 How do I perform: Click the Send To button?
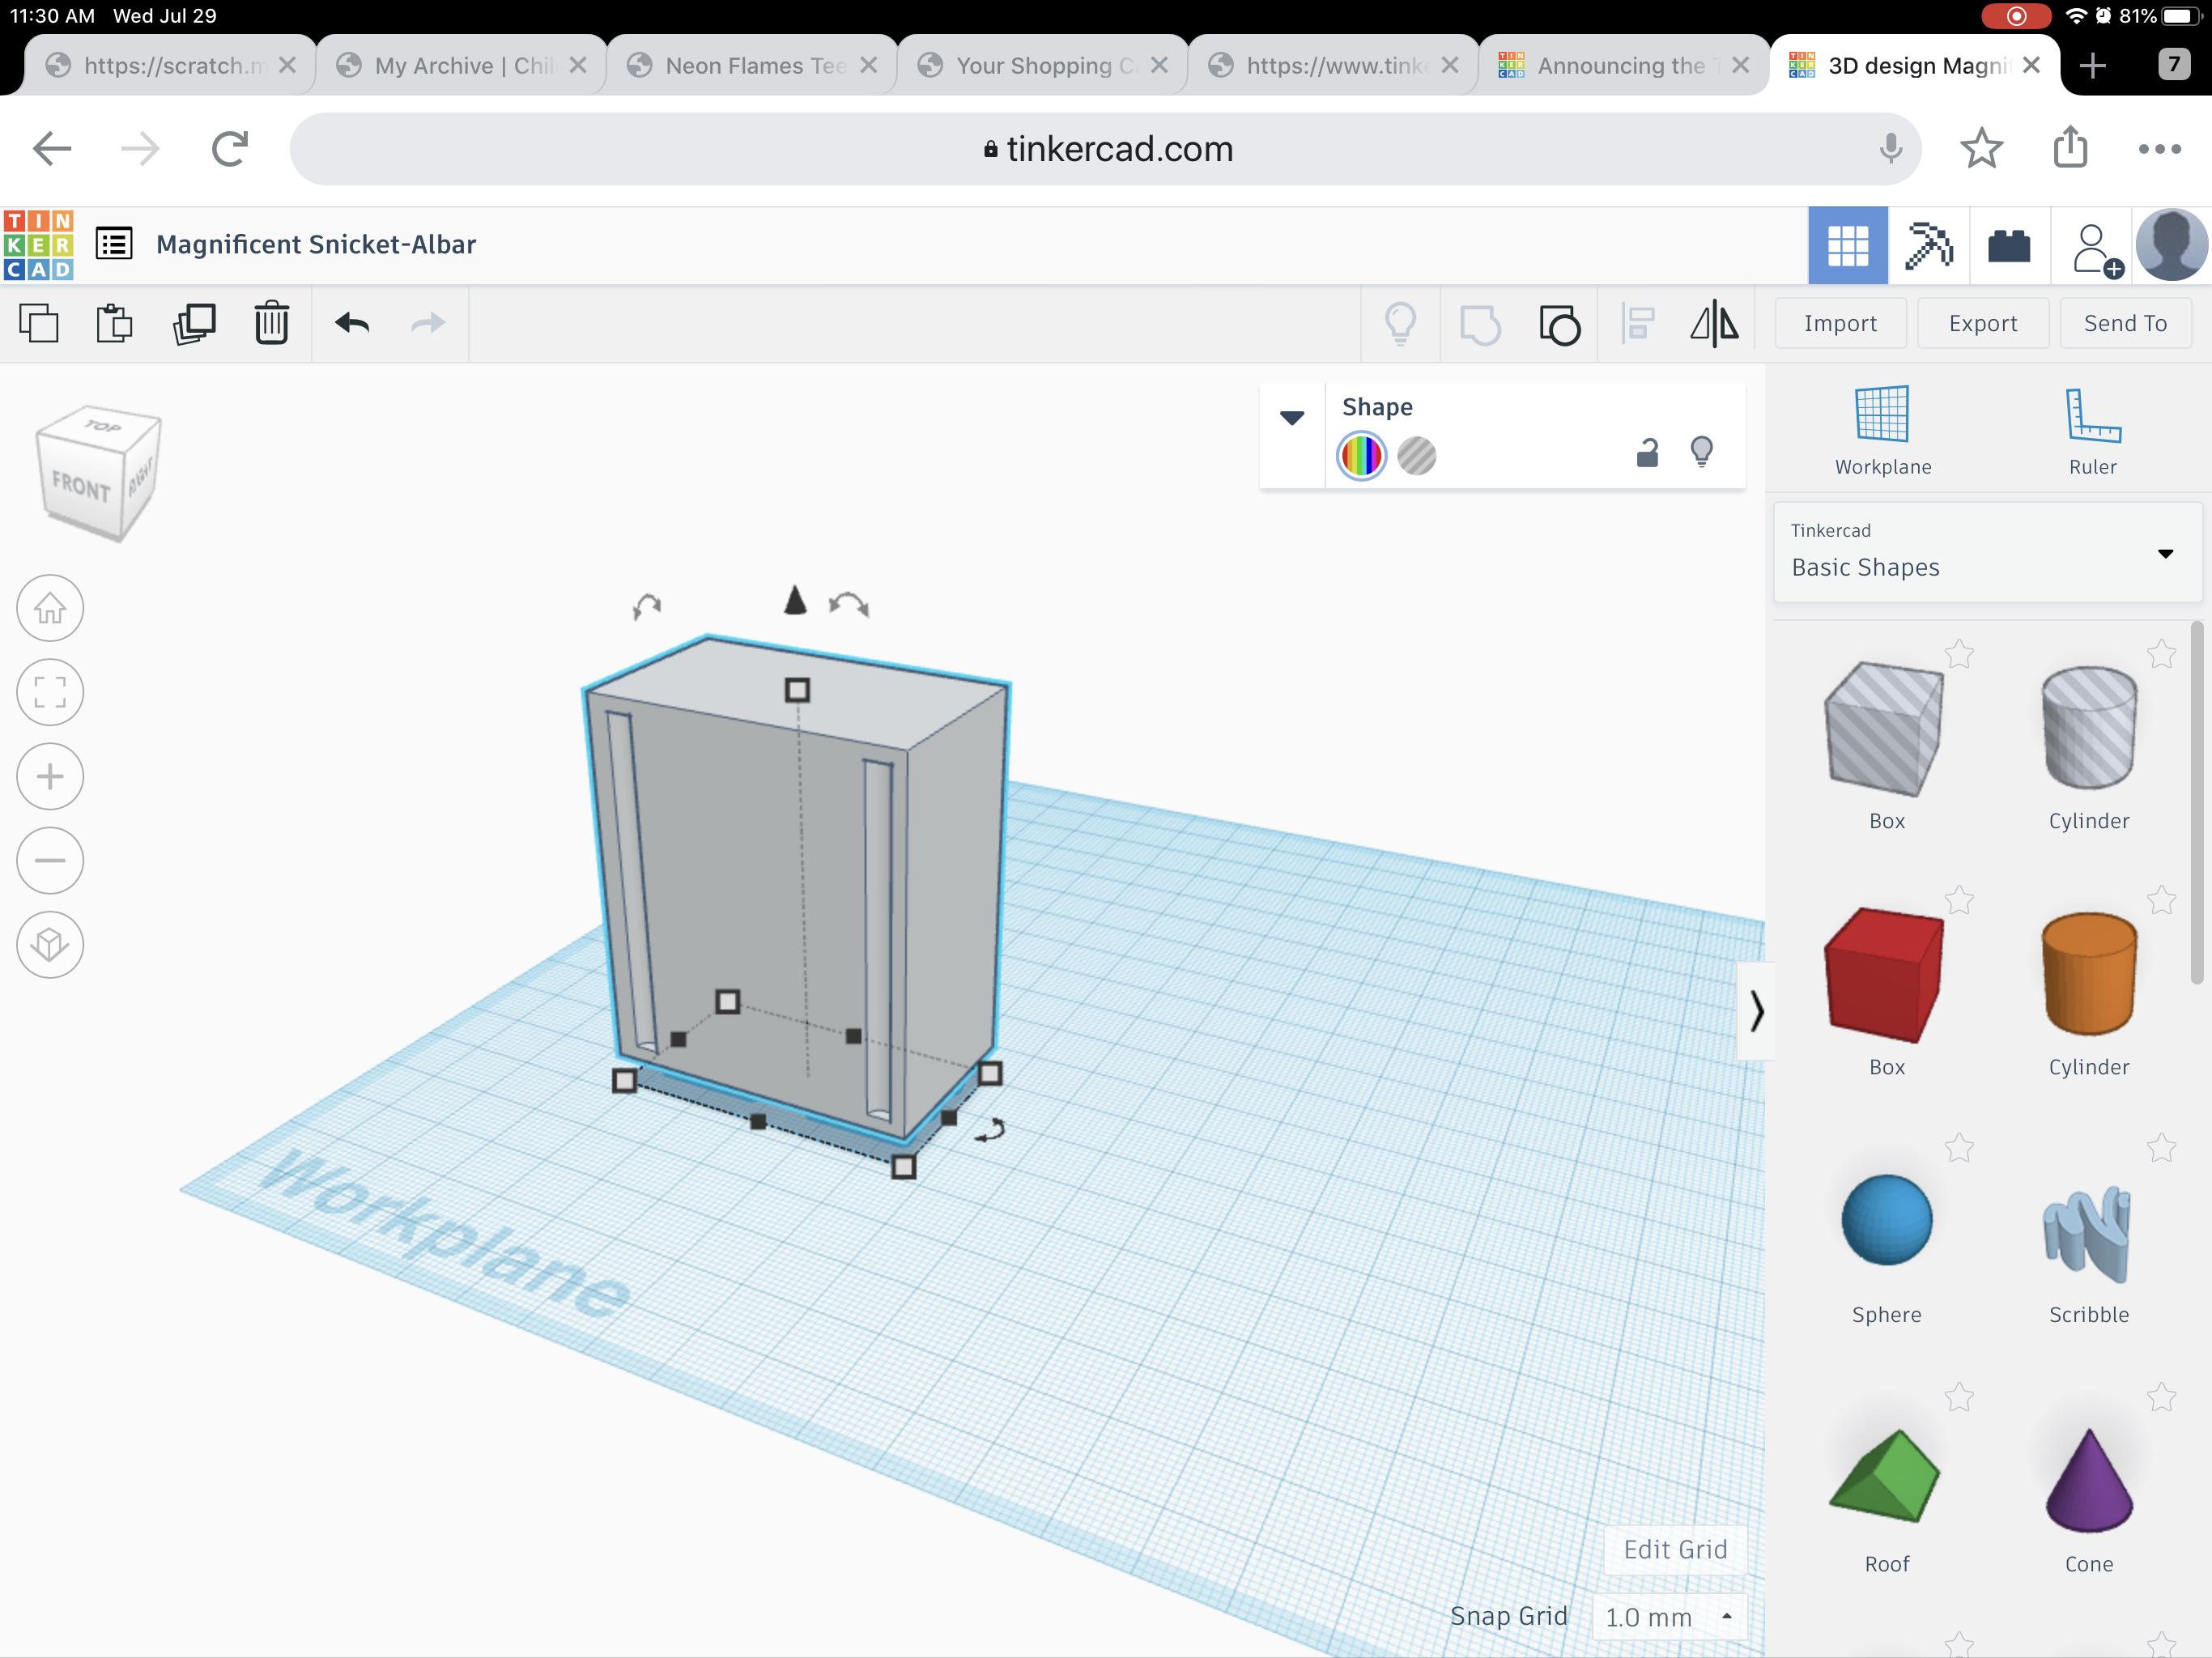coord(2125,323)
